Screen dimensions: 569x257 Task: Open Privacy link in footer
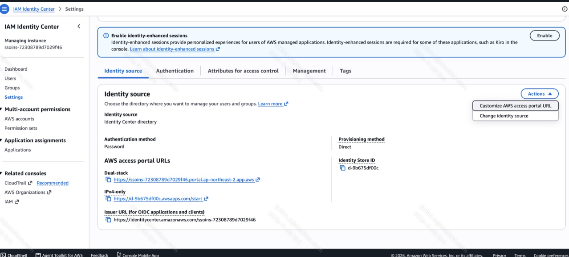coord(499,255)
